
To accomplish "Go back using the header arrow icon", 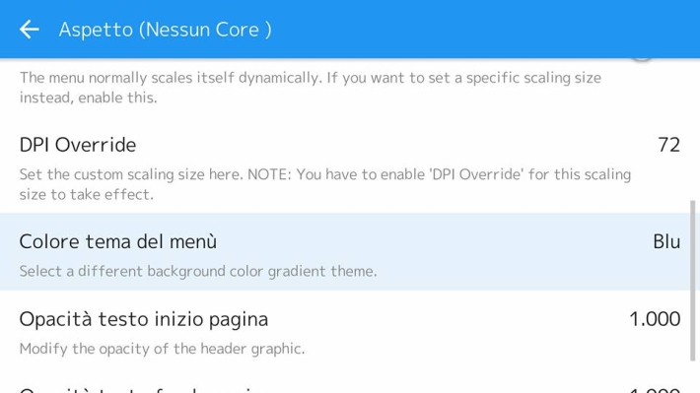I will tap(29, 30).
